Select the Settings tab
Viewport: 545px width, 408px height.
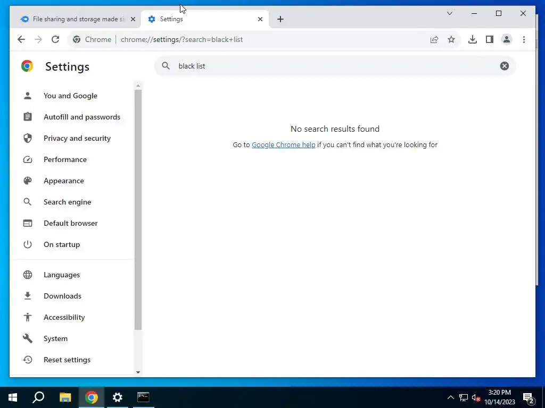[205, 19]
